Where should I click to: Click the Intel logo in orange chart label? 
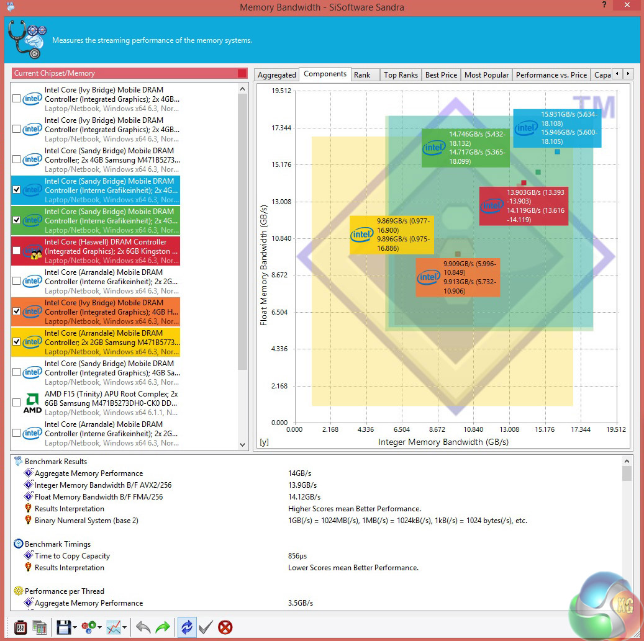[429, 277]
